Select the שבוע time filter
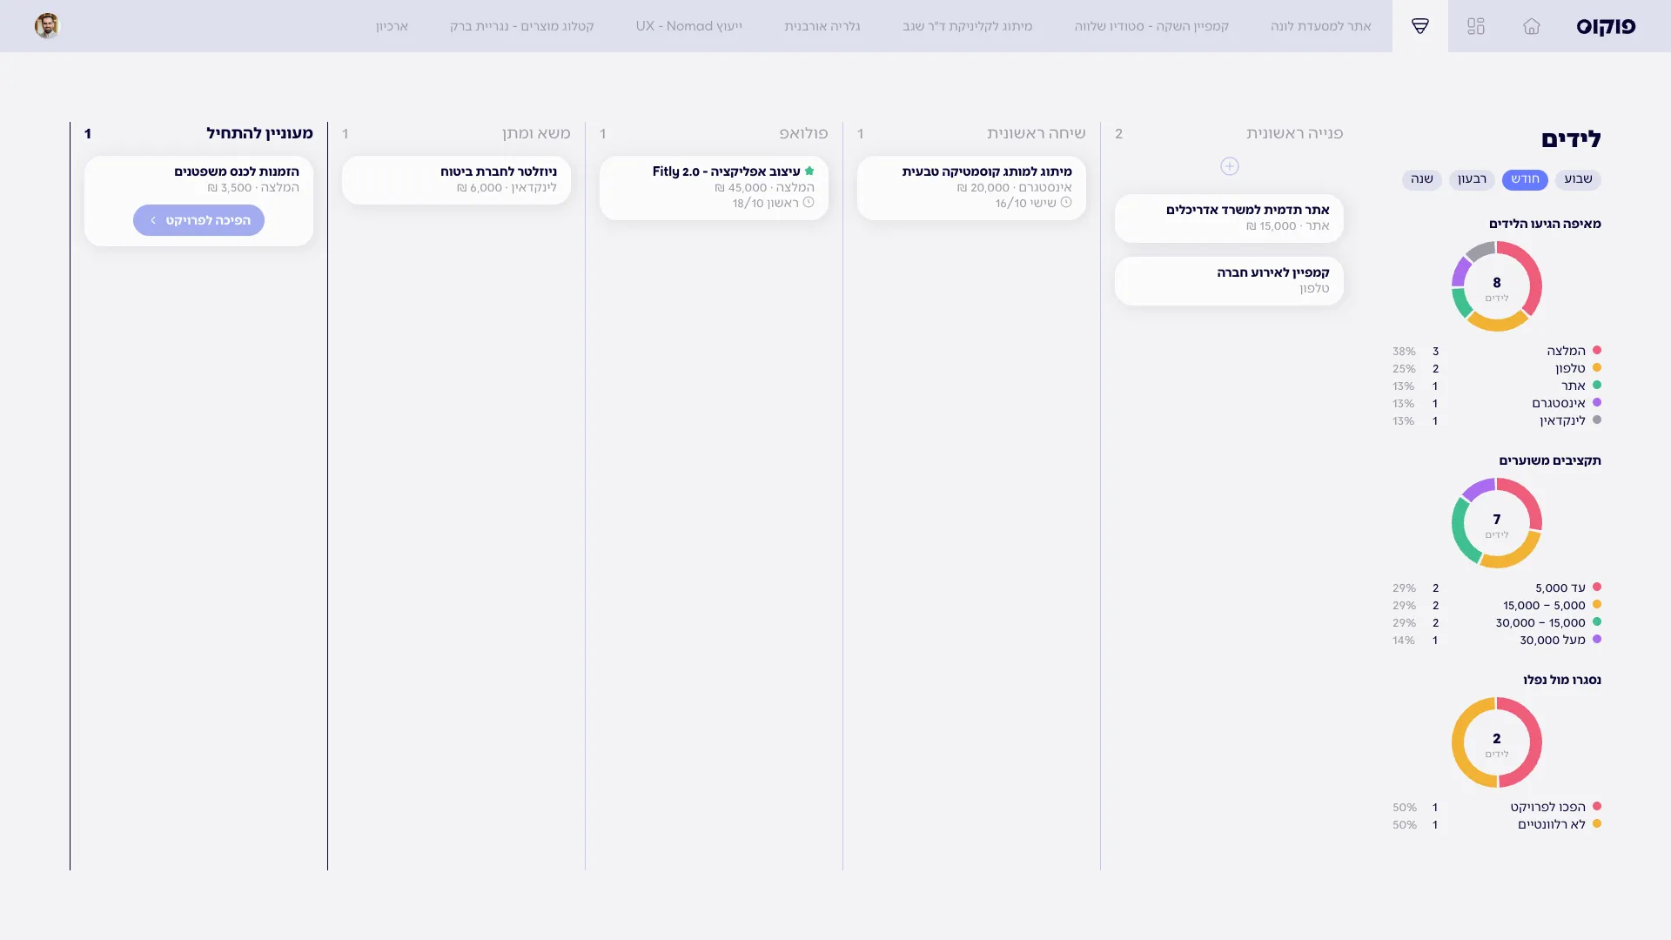 tap(1578, 179)
